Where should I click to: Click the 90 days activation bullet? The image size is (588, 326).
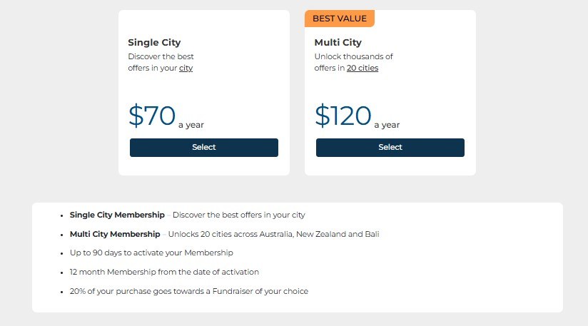151,253
